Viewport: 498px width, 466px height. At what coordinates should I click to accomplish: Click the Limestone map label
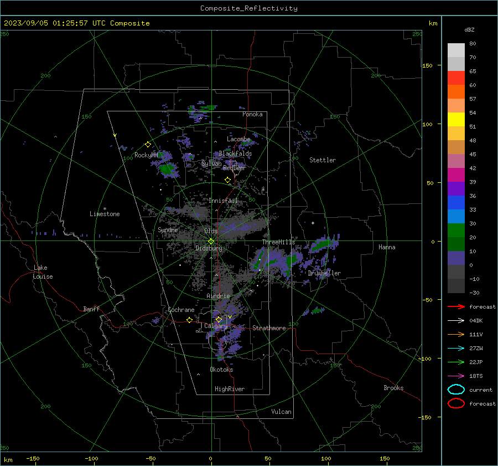point(105,214)
